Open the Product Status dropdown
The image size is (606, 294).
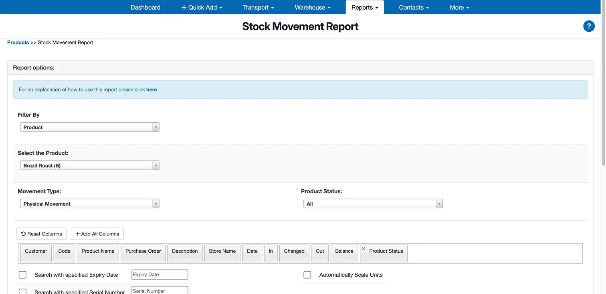[373, 204]
